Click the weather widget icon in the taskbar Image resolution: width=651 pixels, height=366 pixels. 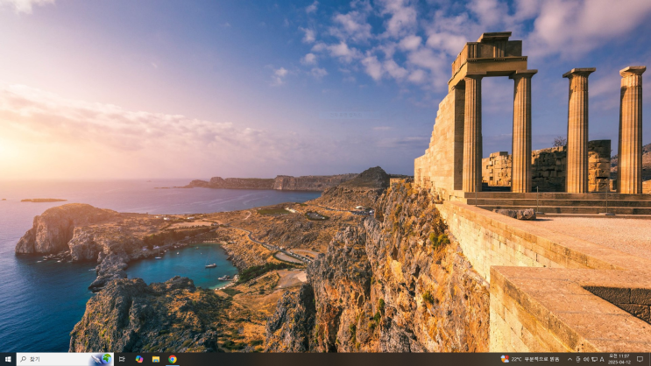(x=504, y=359)
